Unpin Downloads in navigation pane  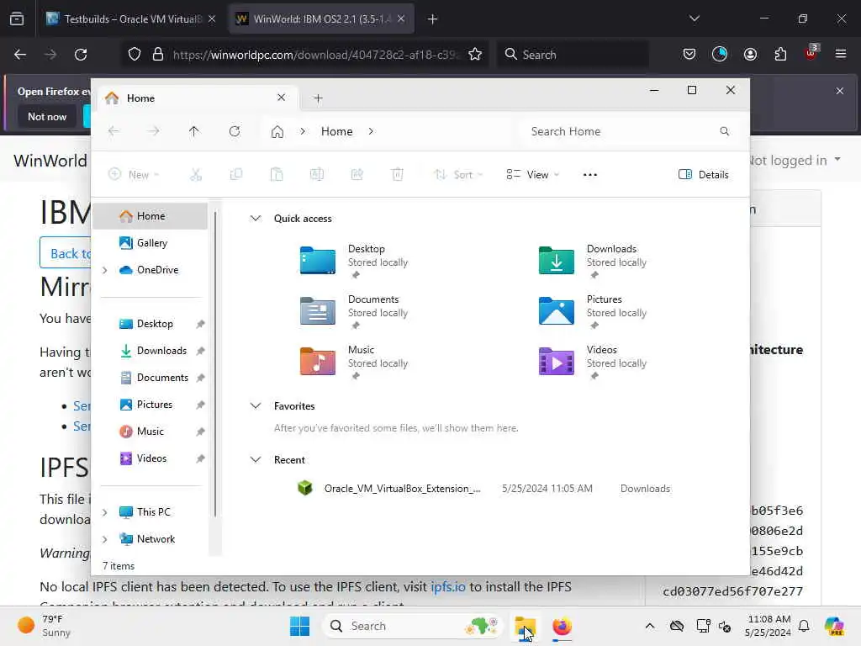(x=200, y=351)
